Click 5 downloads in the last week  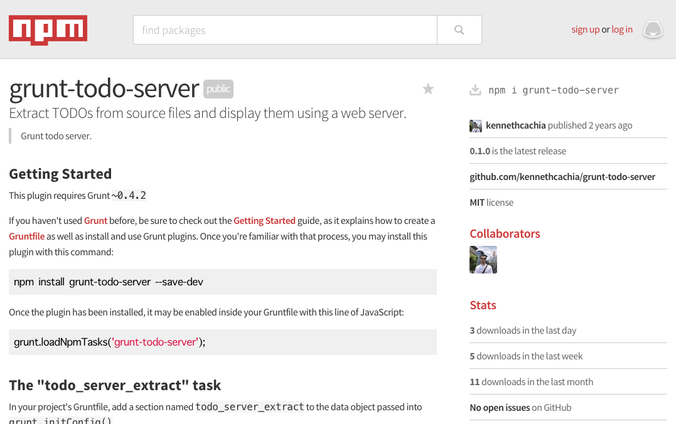(x=526, y=356)
